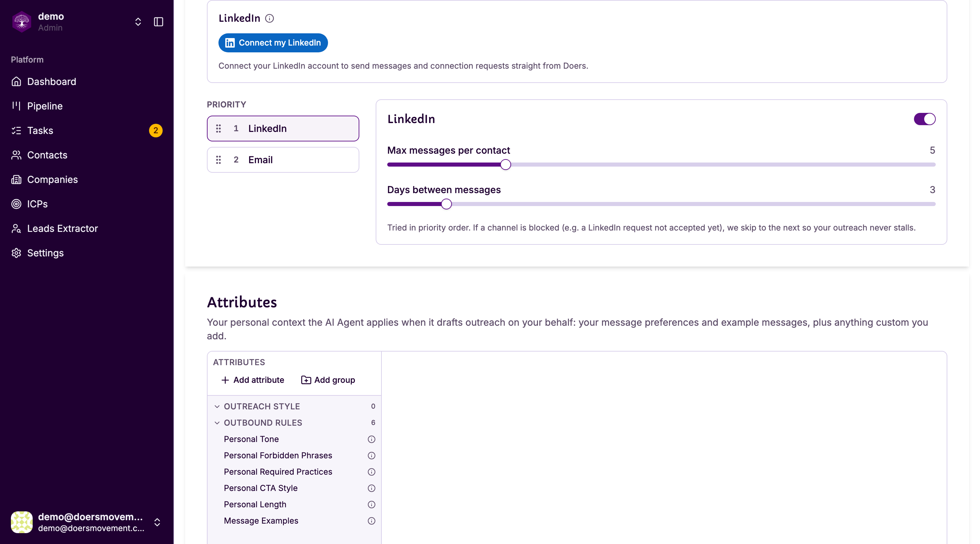The width and height of the screenshot is (980, 544).
Task: Click Connect my LinkedIn button
Action: [273, 42]
